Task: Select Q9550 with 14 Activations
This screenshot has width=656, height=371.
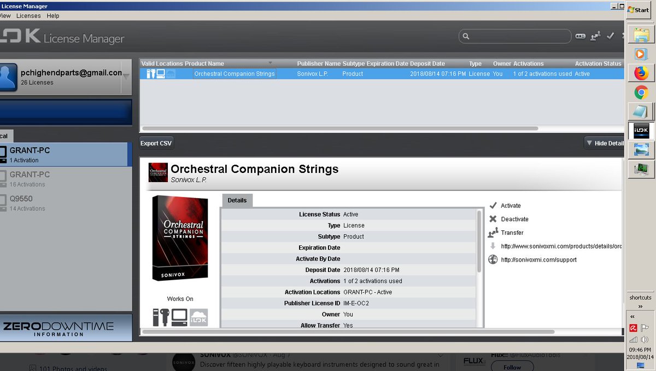Action: (66, 203)
